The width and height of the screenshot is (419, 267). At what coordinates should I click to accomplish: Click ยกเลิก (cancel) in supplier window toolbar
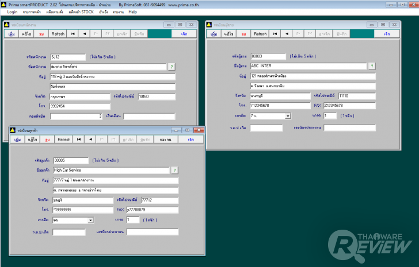[324, 34]
